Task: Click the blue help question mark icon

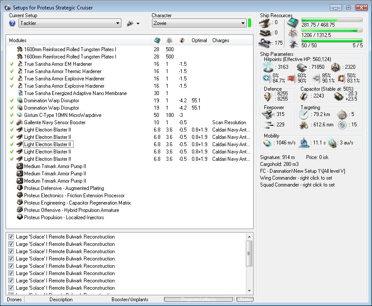Action: point(12,23)
